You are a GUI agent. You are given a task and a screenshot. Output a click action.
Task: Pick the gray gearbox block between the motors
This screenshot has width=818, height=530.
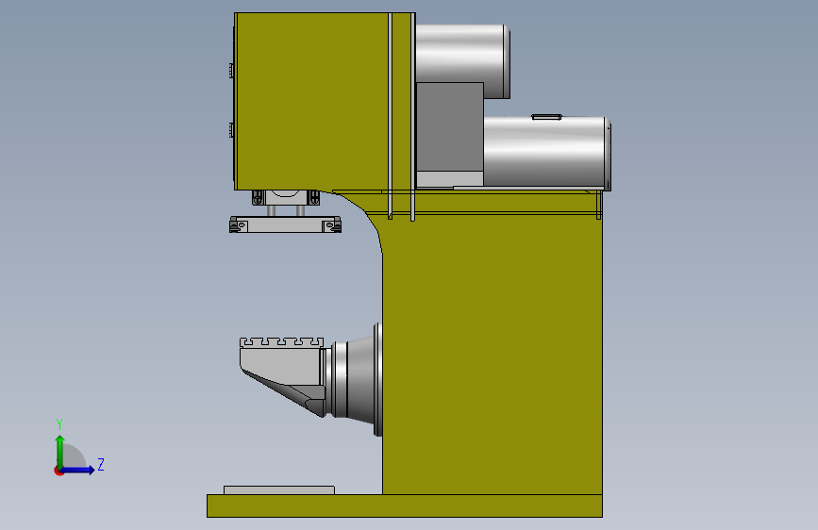point(449,126)
